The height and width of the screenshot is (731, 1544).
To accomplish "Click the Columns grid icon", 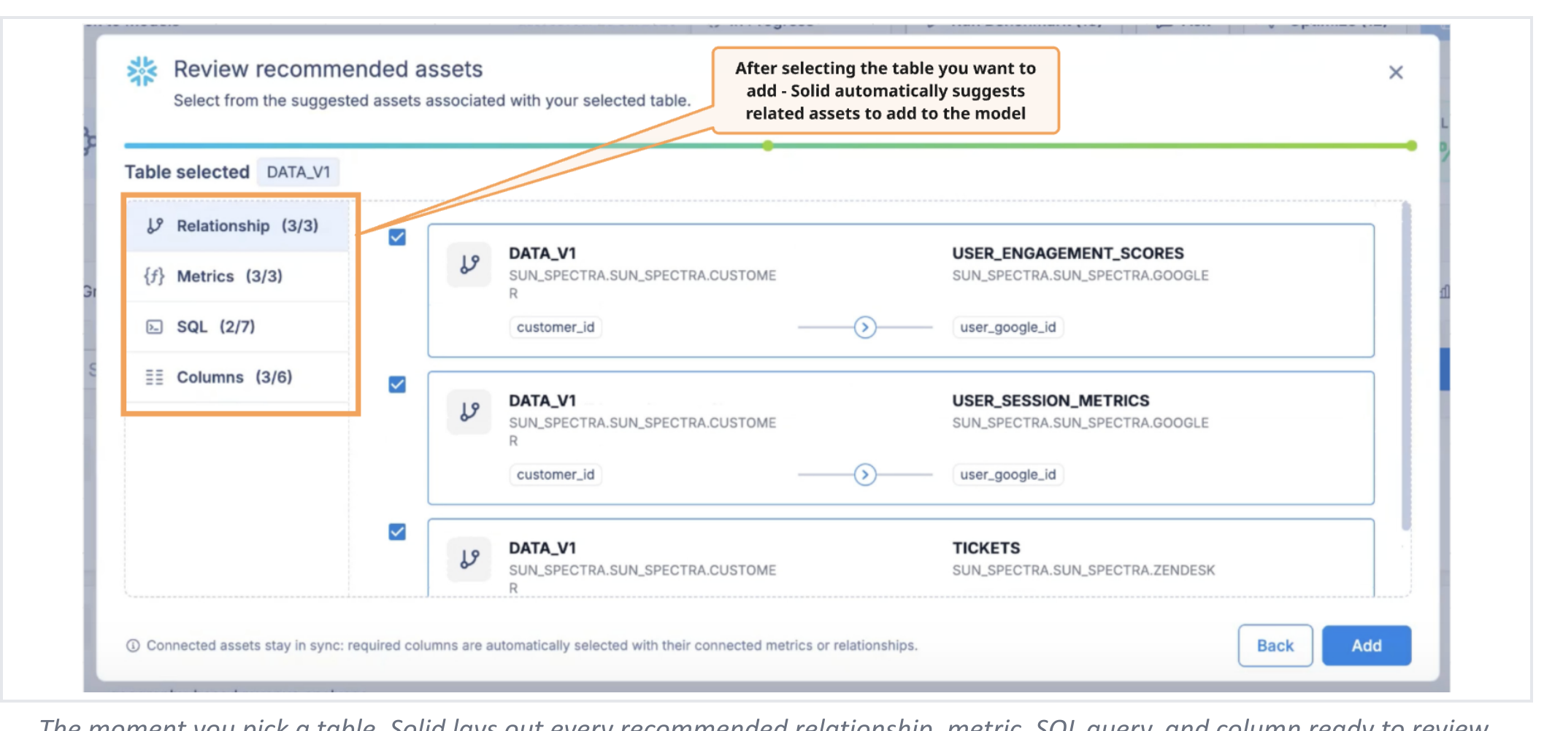I will pyautogui.click(x=154, y=377).
